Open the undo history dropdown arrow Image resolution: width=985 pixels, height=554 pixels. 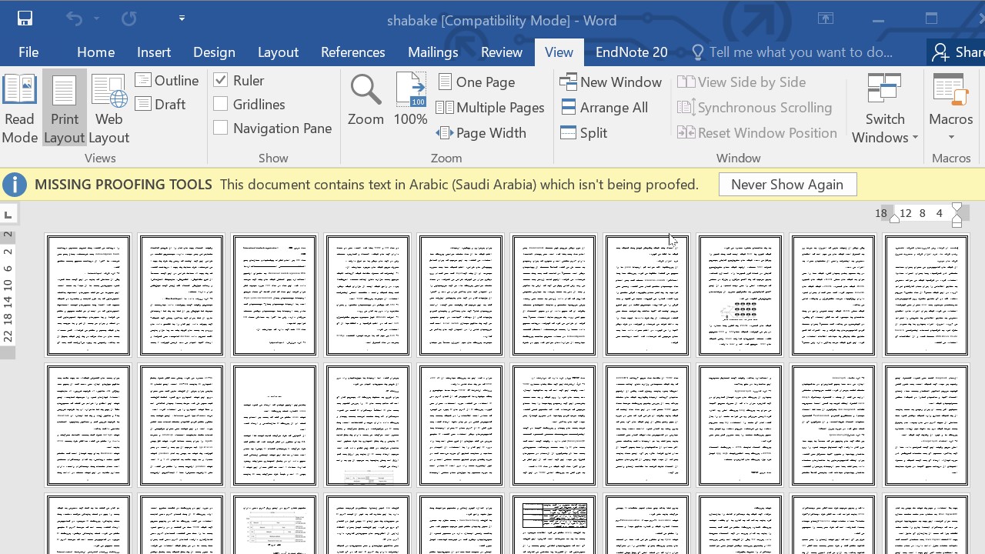(96, 18)
